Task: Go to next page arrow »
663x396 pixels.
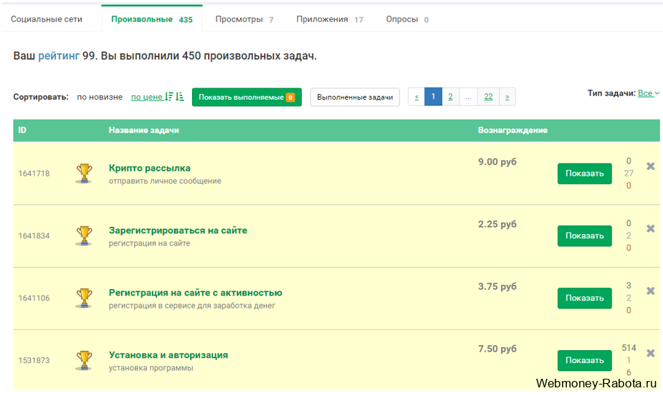Action: [507, 97]
